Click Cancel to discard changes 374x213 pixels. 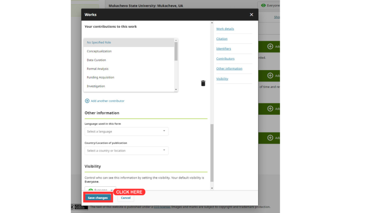(126, 198)
